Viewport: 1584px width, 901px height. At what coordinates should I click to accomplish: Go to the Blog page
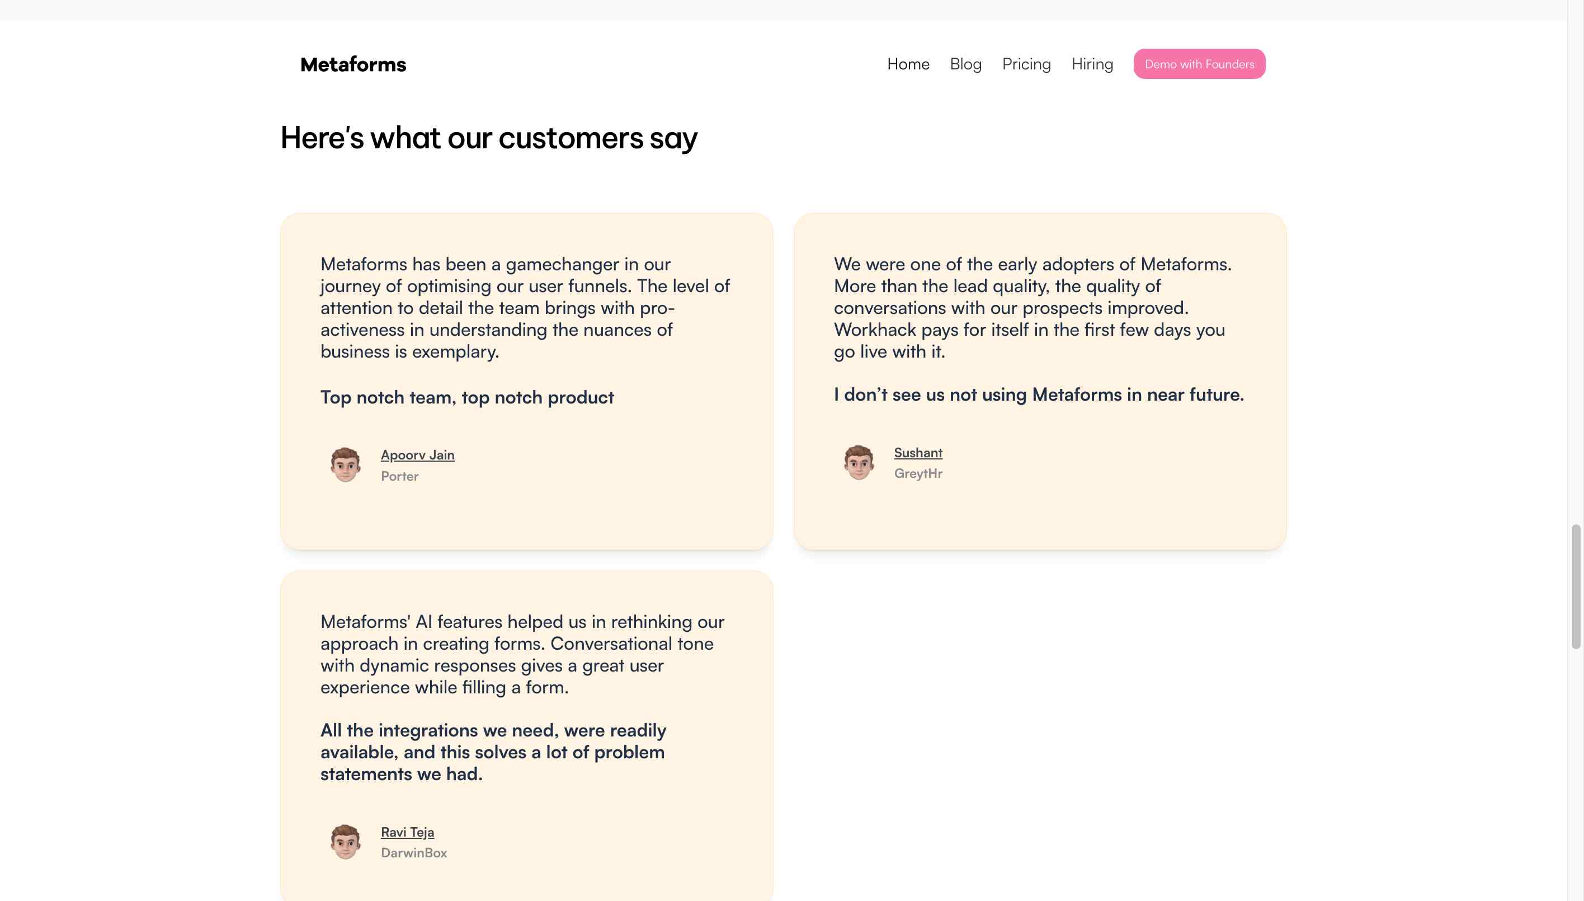965,64
